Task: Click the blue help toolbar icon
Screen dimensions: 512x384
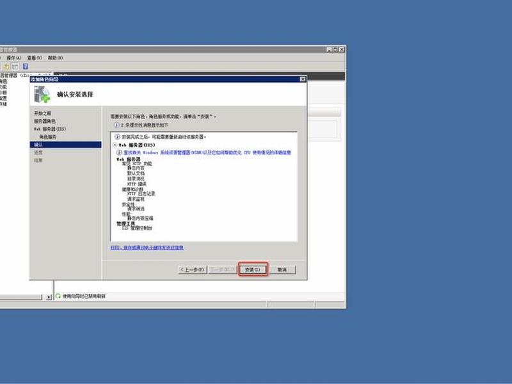Action: click(26, 67)
